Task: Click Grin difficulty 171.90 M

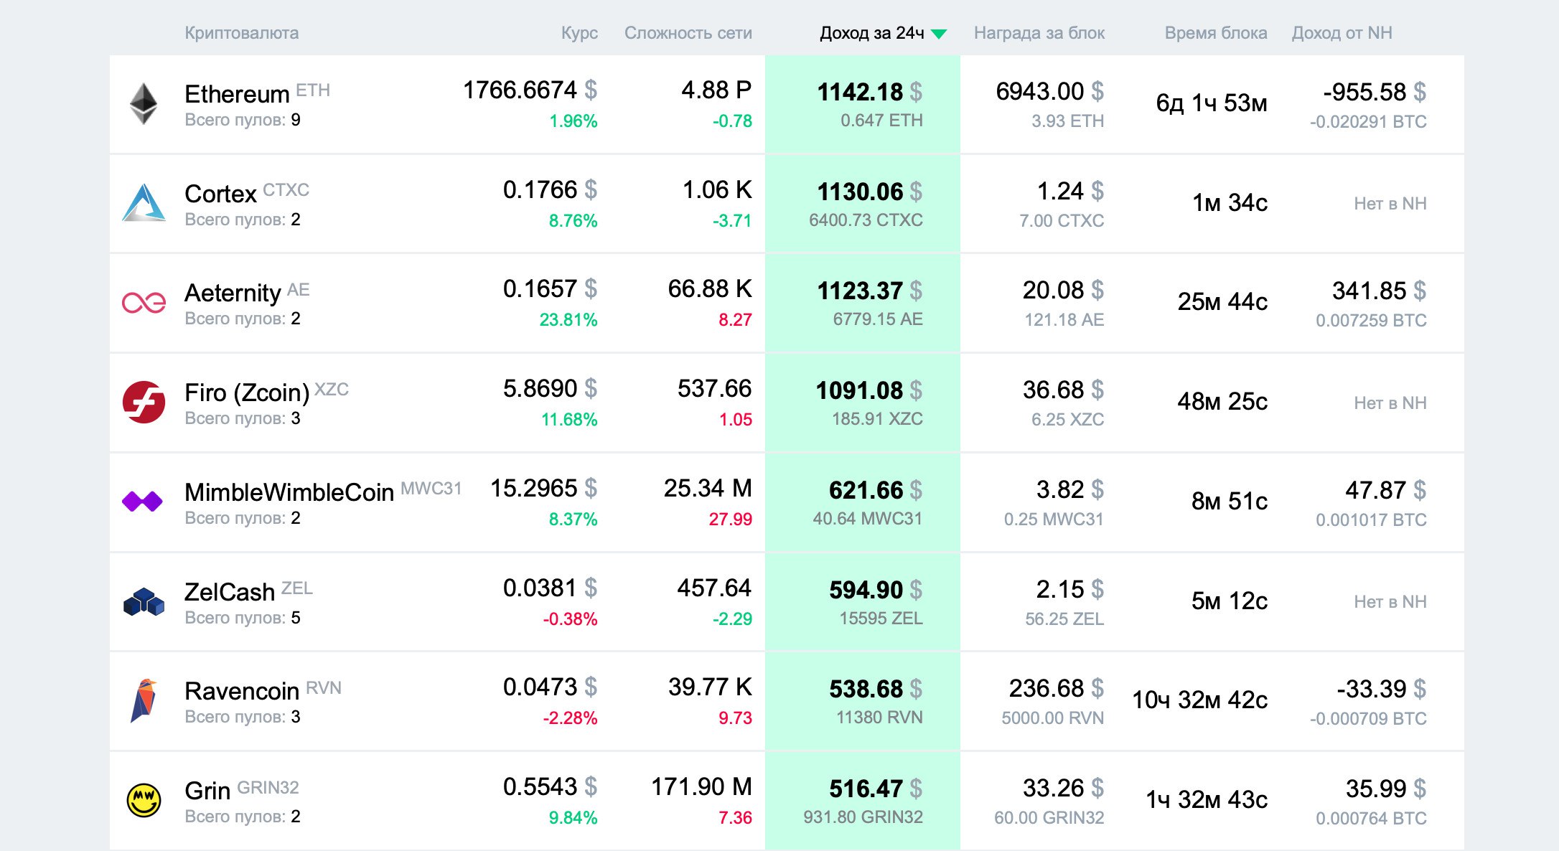Action: click(701, 787)
